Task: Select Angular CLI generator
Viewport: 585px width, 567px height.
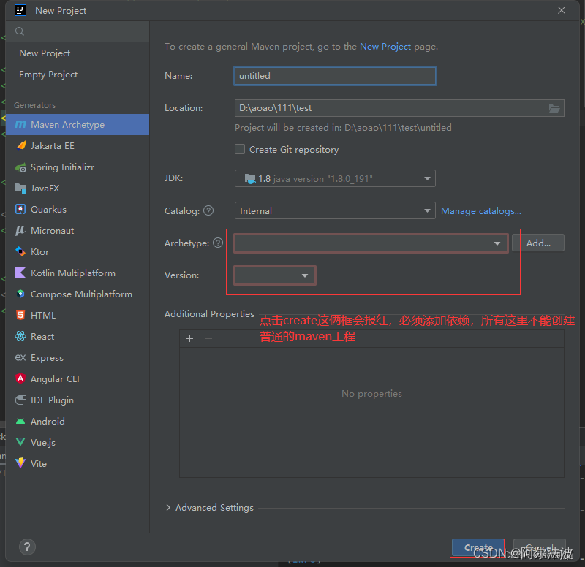Action: coord(78,378)
